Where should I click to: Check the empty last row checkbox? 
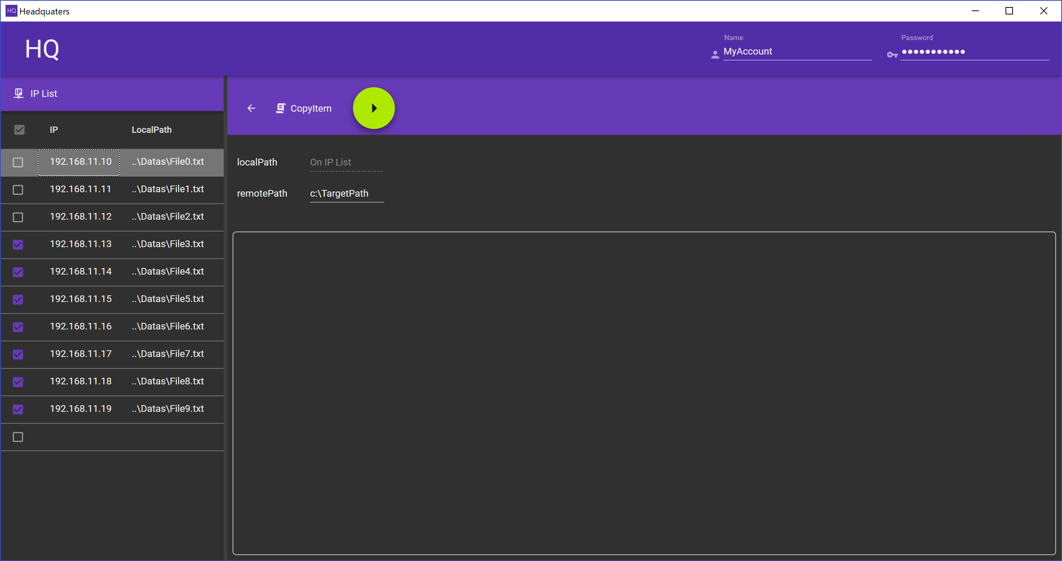(x=18, y=437)
